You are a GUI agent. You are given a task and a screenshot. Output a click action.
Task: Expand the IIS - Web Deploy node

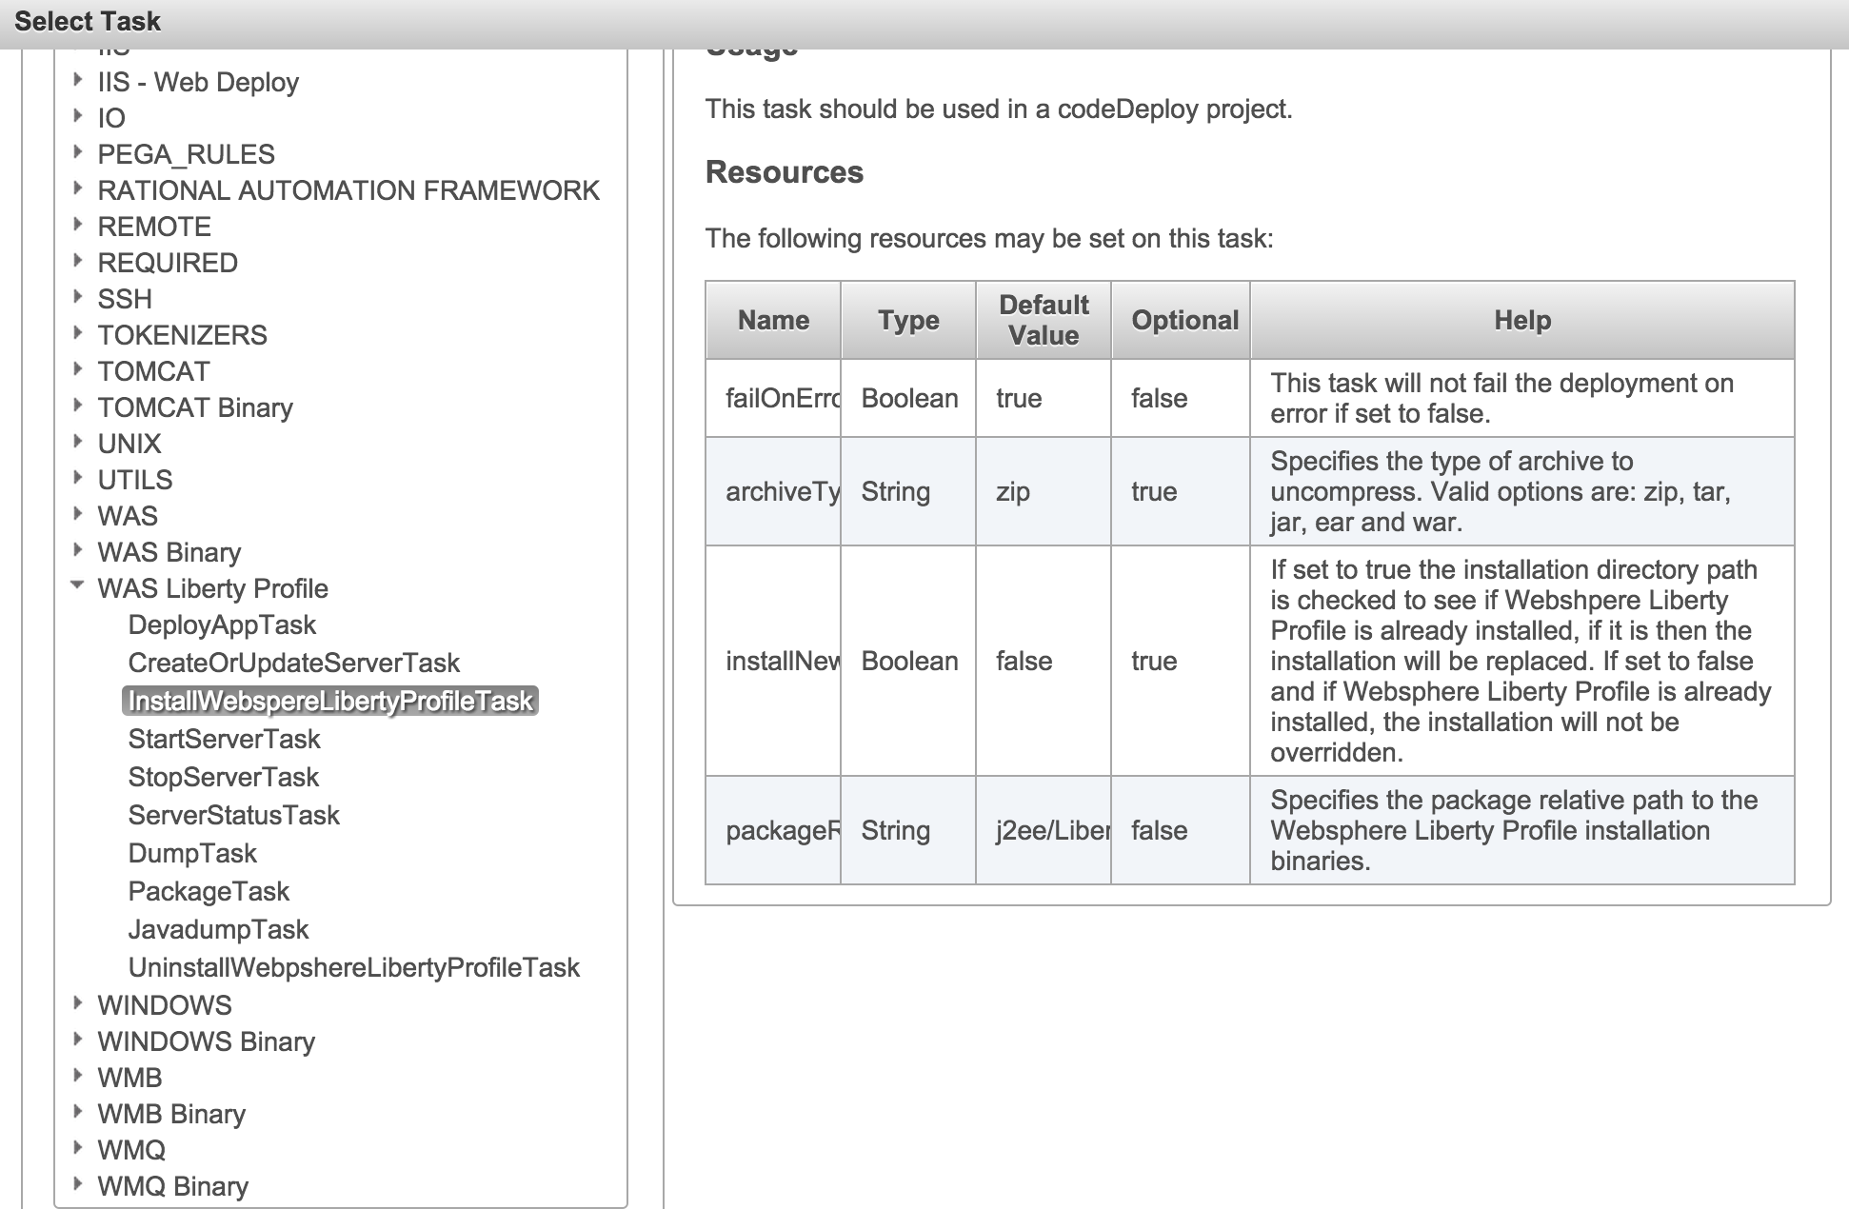(78, 81)
